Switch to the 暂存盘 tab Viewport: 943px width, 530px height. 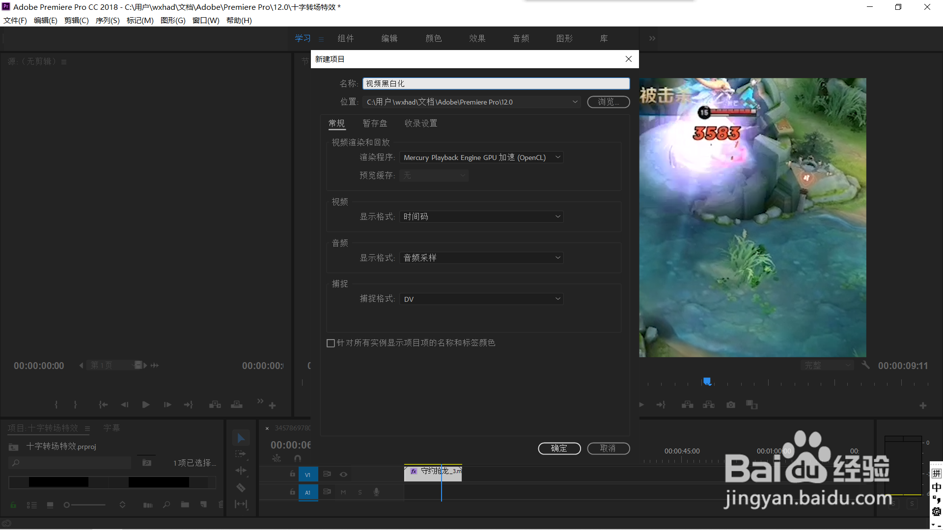375,123
